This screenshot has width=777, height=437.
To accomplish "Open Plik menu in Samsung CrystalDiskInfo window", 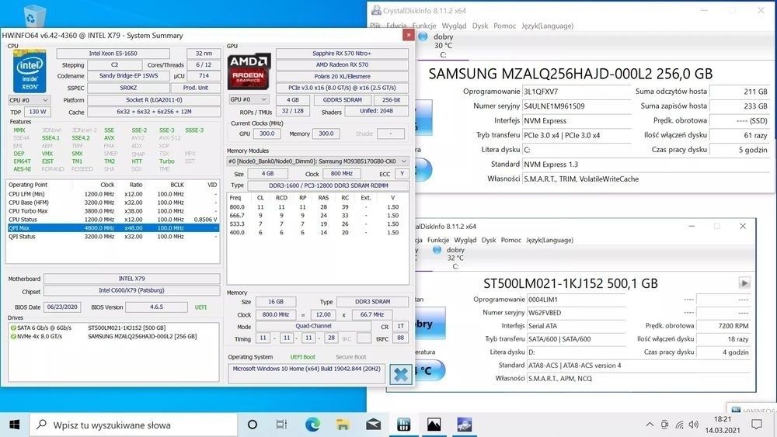I will pyautogui.click(x=375, y=26).
